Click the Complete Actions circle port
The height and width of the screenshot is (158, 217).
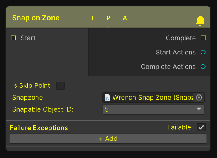pyautogui.click(x=203, y=67)
